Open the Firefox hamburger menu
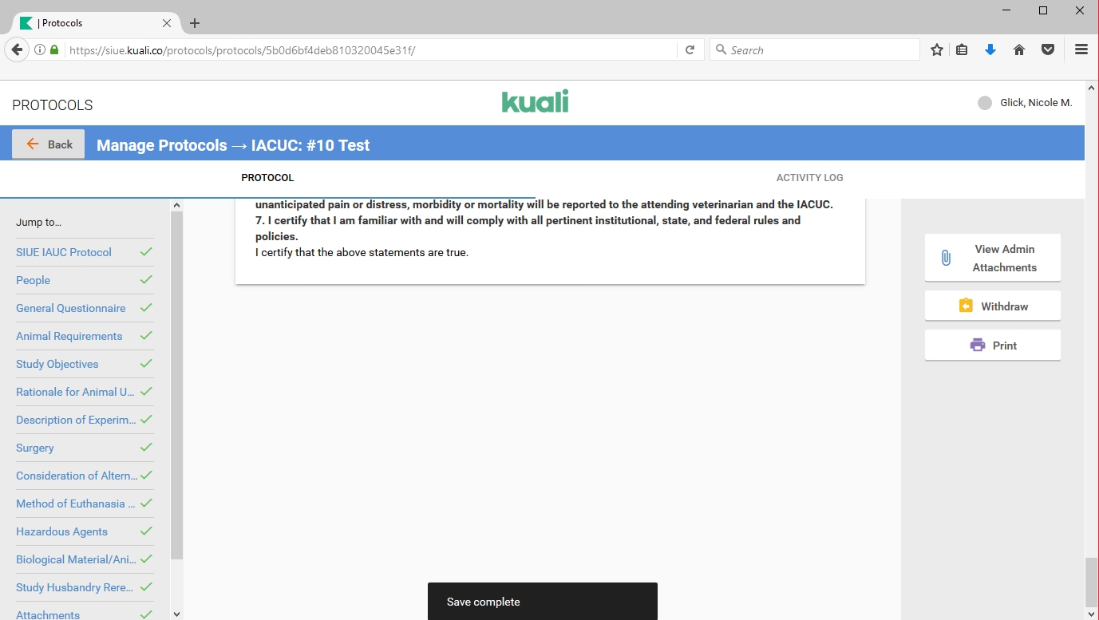This screenshot has height=620, width=1099. click(x=1081, y=49)
